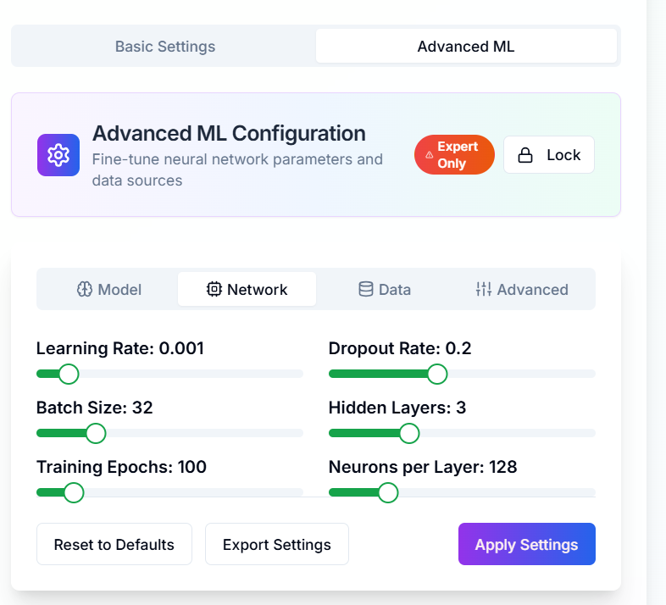Viewport: 666px width, 605px height.
Task: Click the brain icon beside Model
Action: [85, 289]
